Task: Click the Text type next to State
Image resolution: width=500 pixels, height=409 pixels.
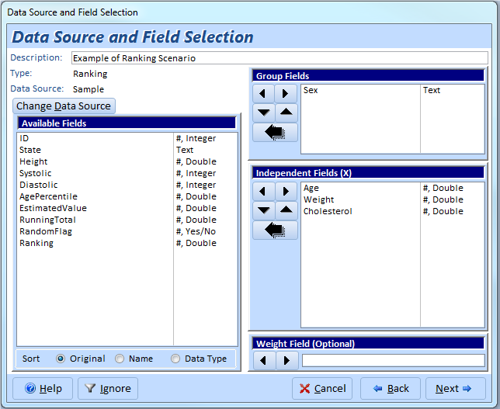Action: pyautogui.click(x=185, y=150)
